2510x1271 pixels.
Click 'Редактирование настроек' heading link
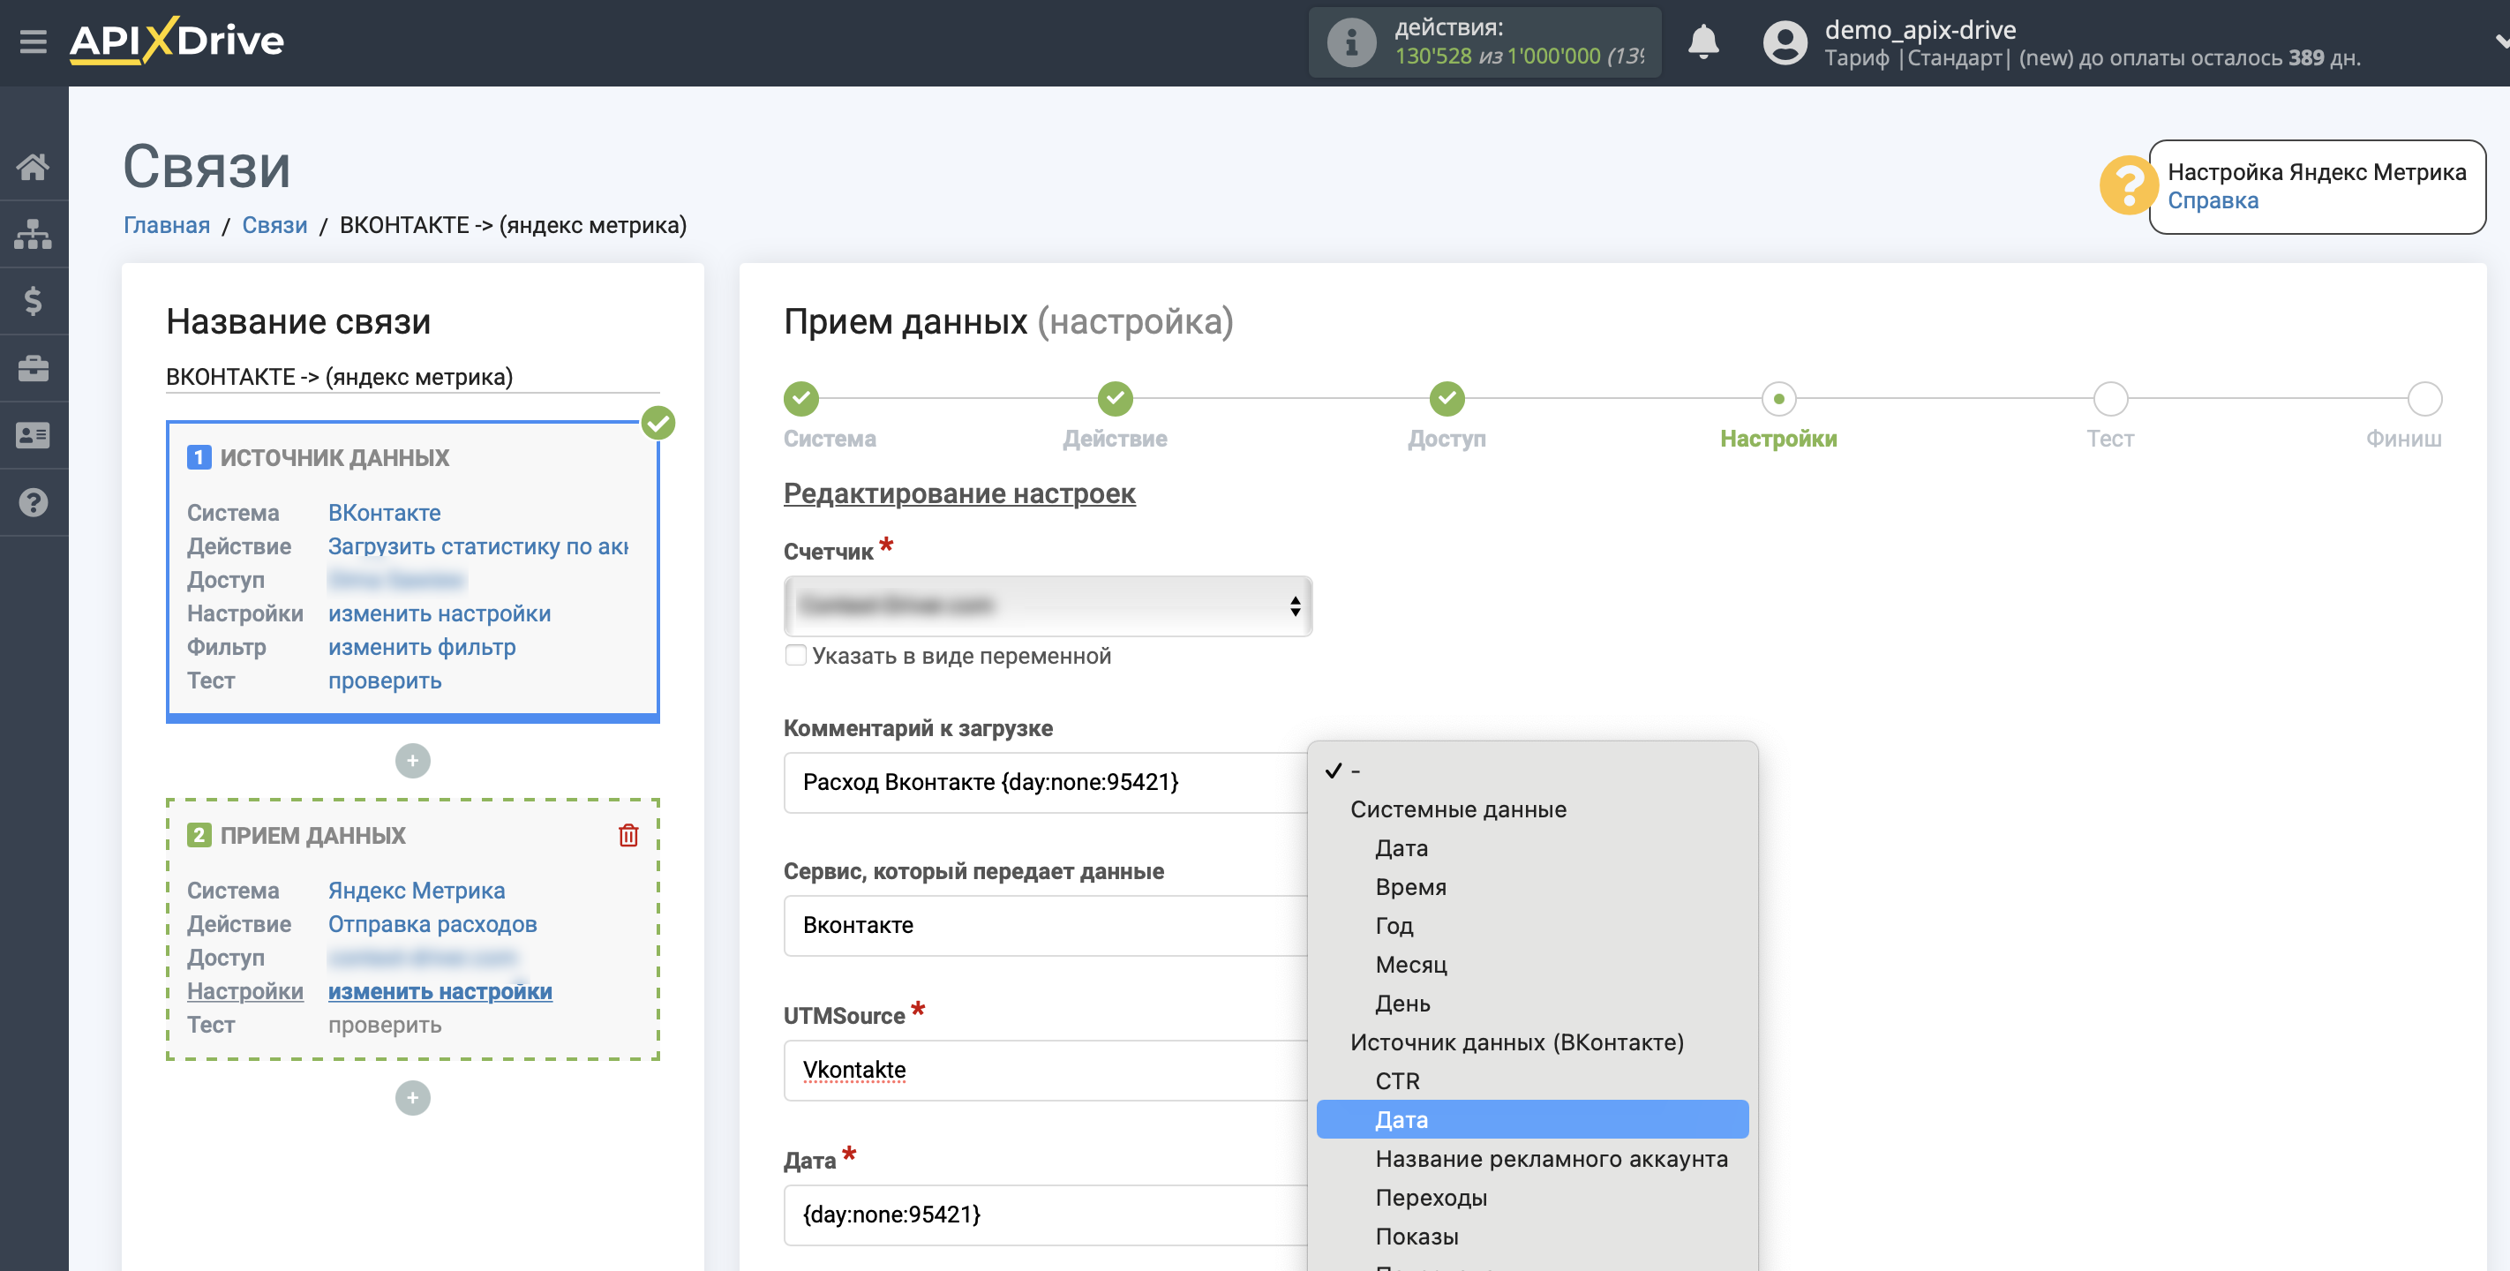(958, 493)
